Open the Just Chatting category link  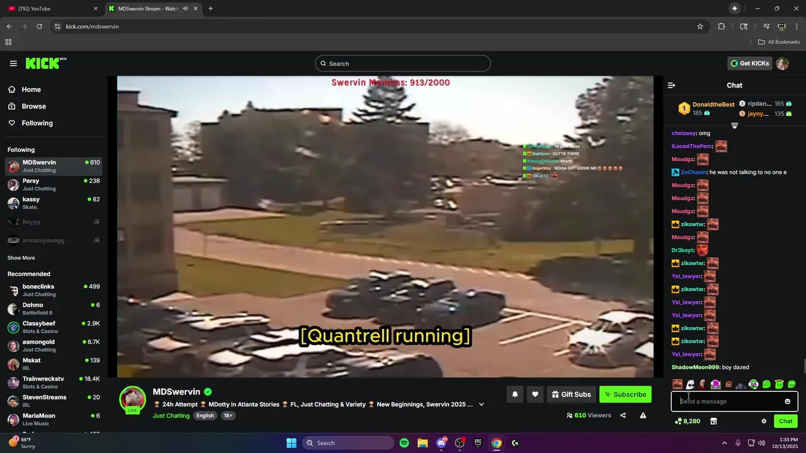171,416
